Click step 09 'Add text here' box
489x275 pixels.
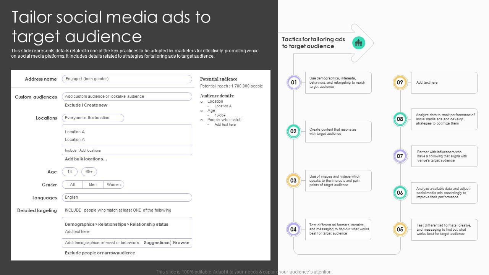[444, 82]
